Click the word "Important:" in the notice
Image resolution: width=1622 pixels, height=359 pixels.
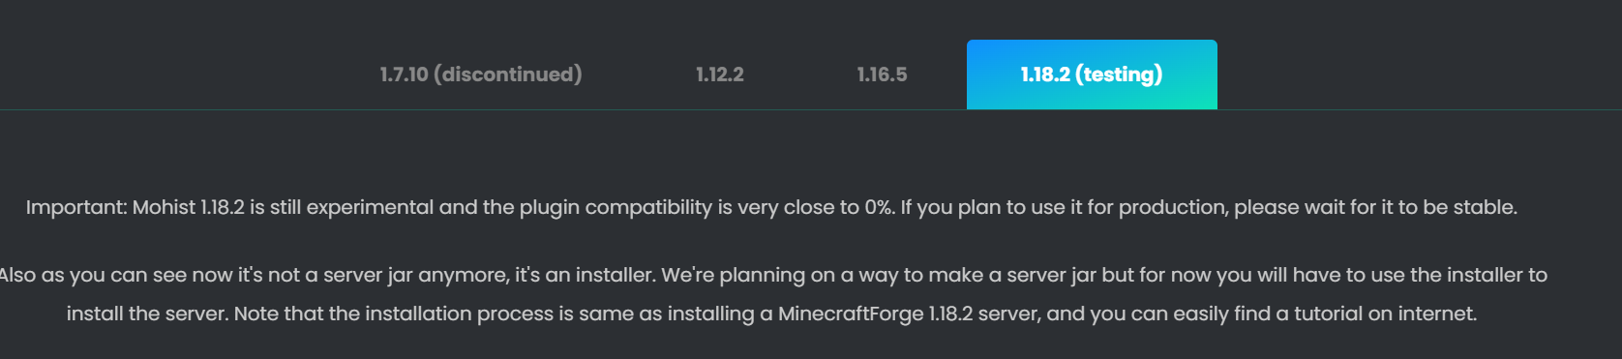(76, 207)
